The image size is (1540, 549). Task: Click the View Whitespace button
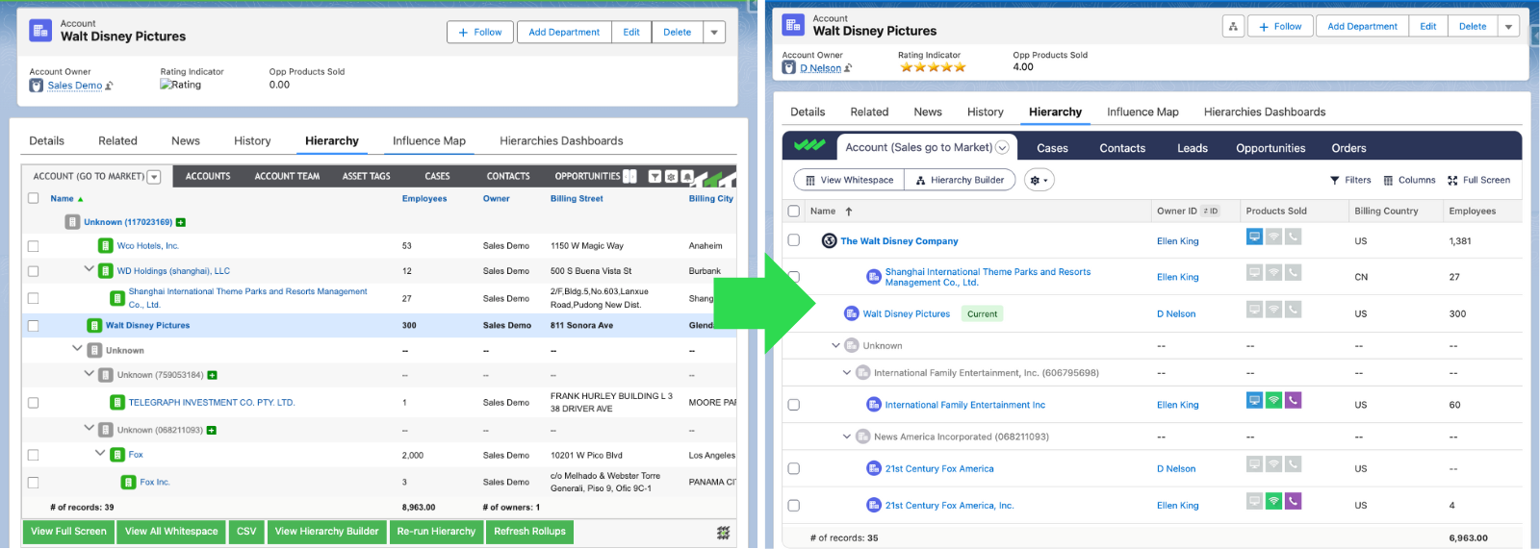pyautogui.click(x=849, y=180)
